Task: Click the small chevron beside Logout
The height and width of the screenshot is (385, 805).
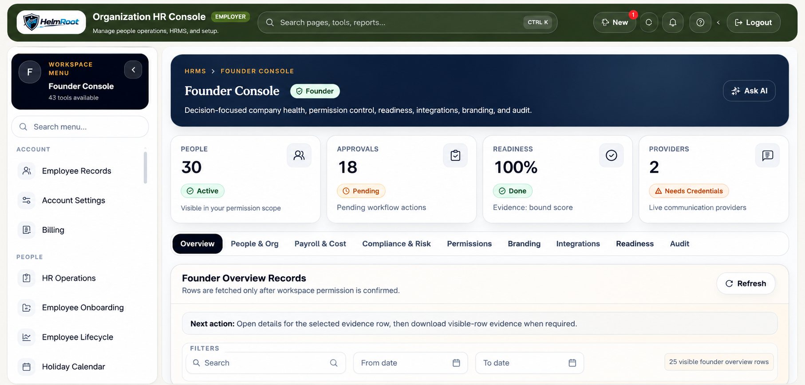Action: click(718, 23)
